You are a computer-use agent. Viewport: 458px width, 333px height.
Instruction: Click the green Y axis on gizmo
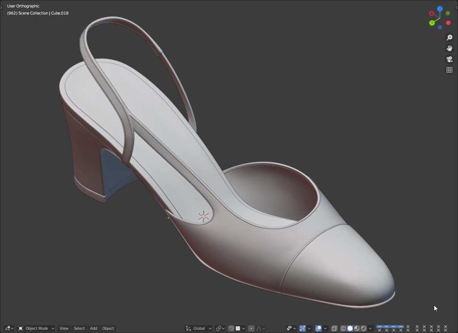(432, 23)
